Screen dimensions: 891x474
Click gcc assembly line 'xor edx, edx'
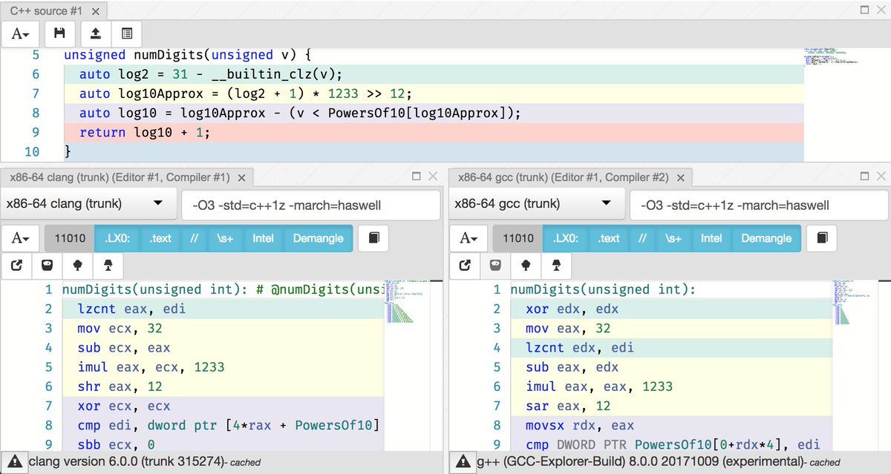click(x=572, y=309)
